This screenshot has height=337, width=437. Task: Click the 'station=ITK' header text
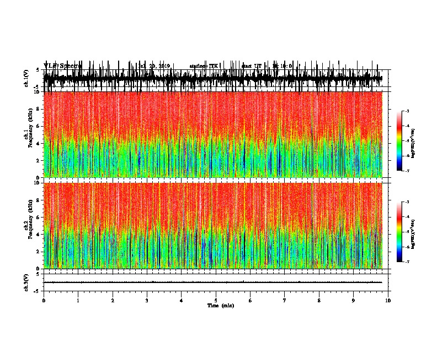click(x=204, y=66)
